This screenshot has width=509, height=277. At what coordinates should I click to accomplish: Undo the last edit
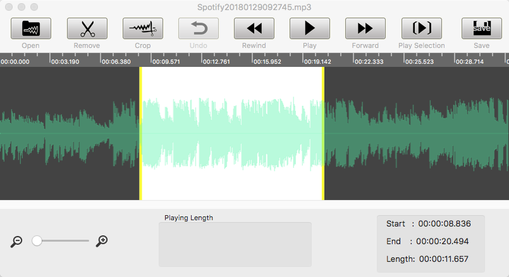point(198,28)
